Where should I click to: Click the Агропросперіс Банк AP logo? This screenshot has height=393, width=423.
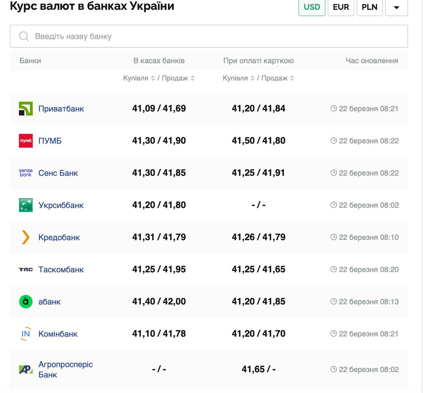coord(26,370)
